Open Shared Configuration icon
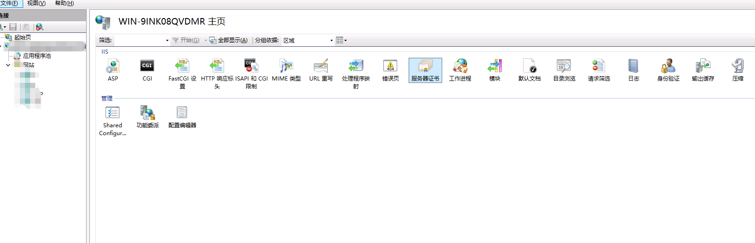755x243 pixels. click(112, 121)
